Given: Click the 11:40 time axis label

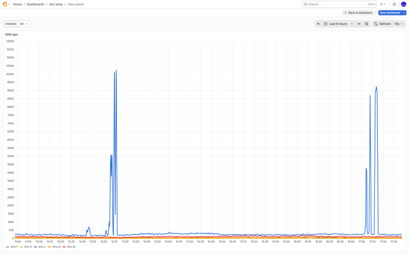Looking at the screenshot, I should [x=18, y=241].
